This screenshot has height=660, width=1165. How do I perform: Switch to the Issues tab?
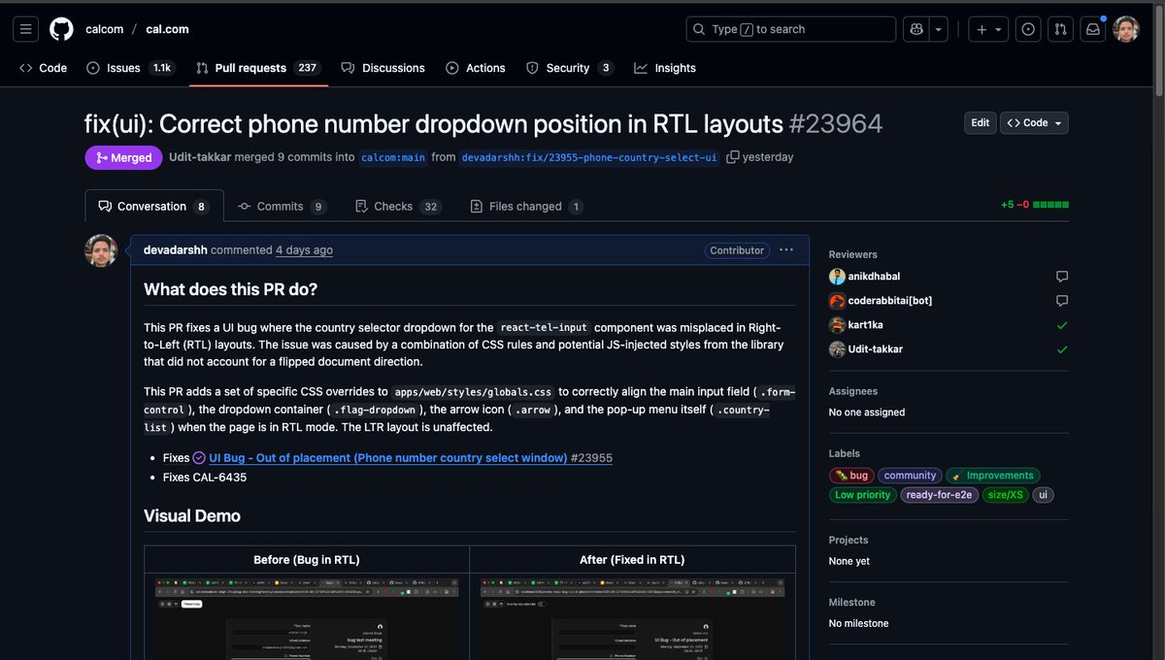point(129,68)
